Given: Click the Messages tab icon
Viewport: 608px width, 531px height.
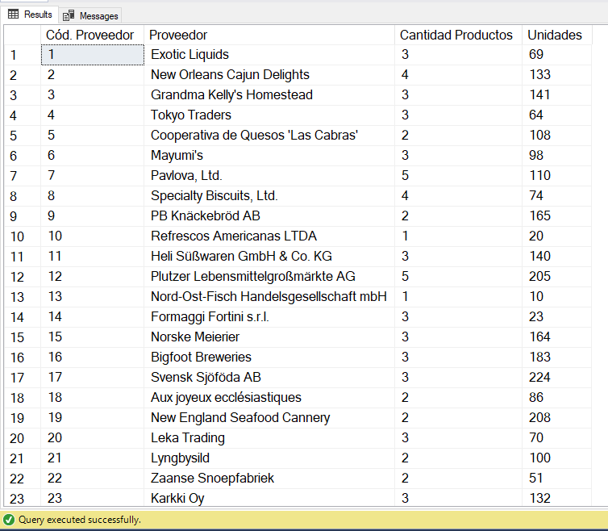Looking at the screenshot, I should click(x=69, y=16).
